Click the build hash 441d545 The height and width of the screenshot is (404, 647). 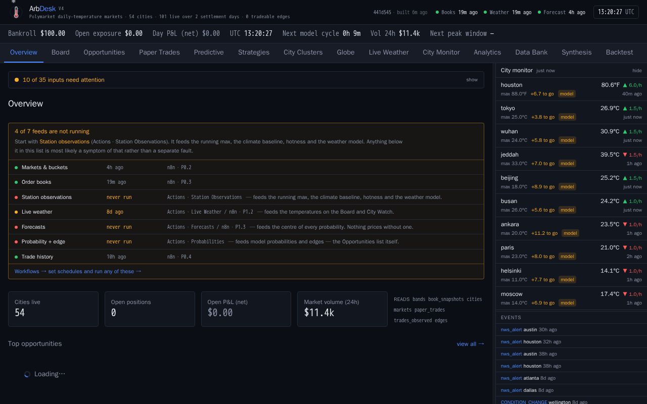pos(382,13)
